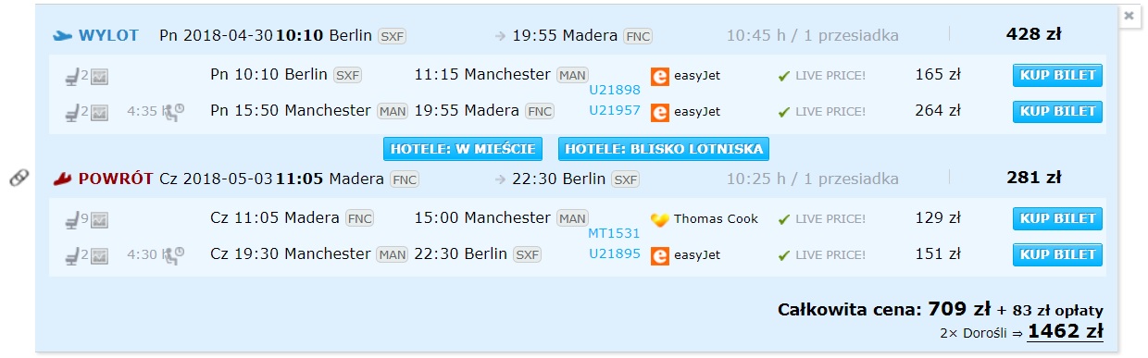Buy ticket for 165 zł Berlin–Manchester flight

point(1058,76)
